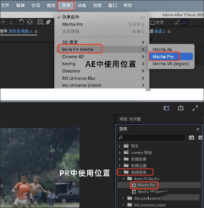Maximize Premiere with the fullscreen arrows icon
Image resolution: width=204 pixels, height=208 pixels.
click(x=195, y=108)
